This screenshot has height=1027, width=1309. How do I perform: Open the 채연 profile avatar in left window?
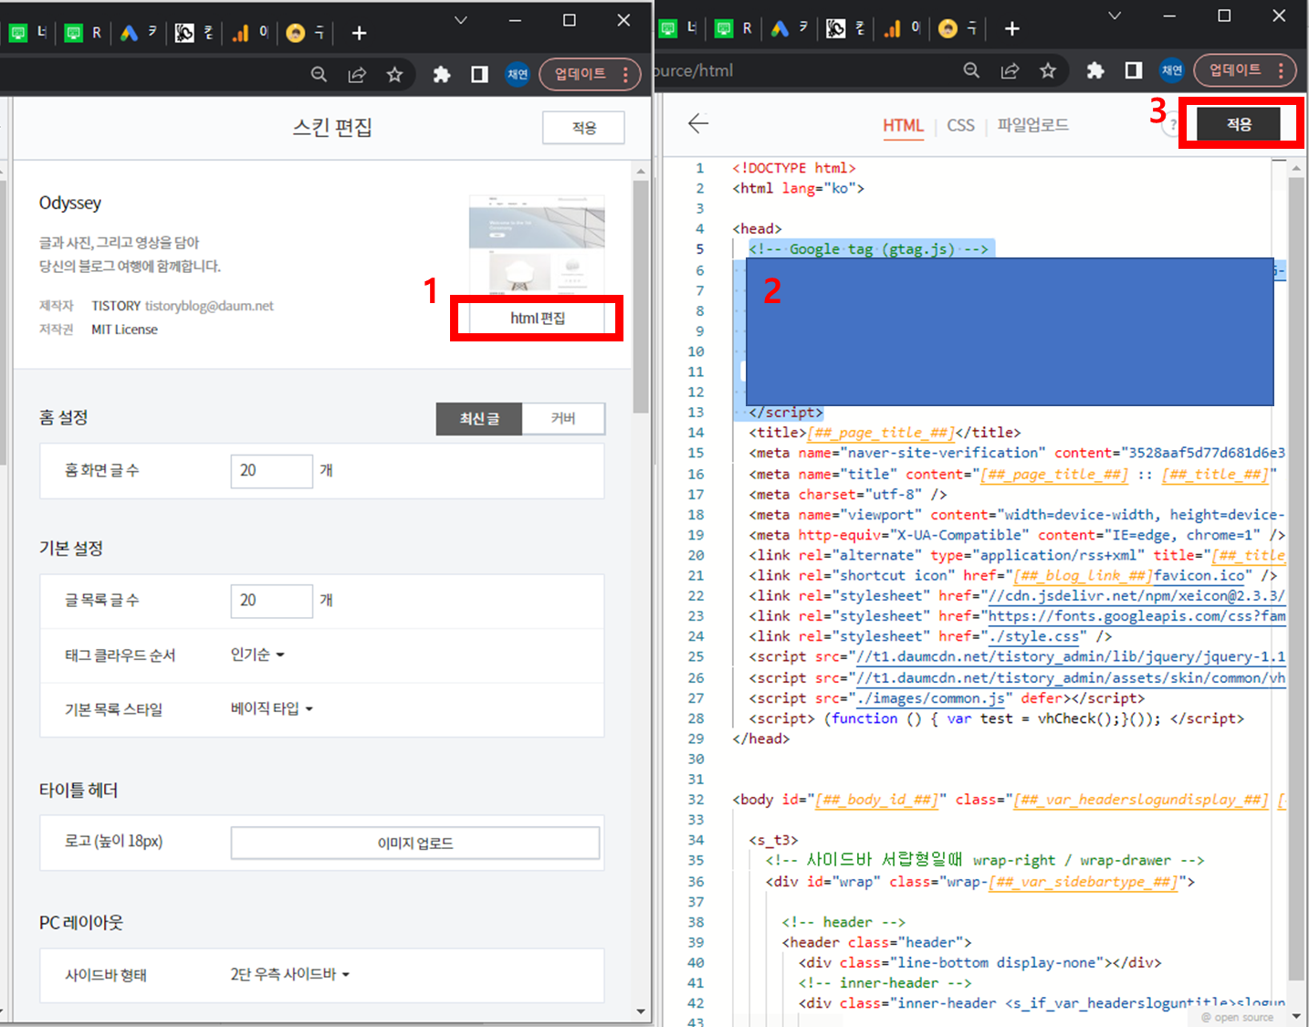click(518, 75)
